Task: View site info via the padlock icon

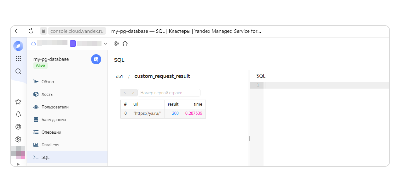Action: point(43,31)
